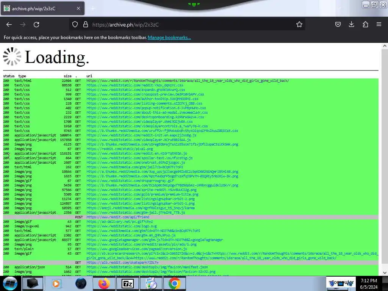The height and width of the screenshot is (291, 388).
Task: Open the listingsignupbar-orbit-1.png link
Action: click(x=140, y=203)
